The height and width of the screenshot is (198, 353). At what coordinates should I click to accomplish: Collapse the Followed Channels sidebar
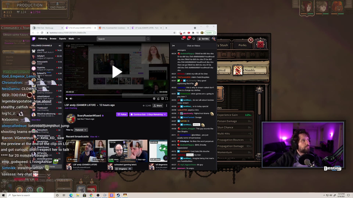point(60,46)
